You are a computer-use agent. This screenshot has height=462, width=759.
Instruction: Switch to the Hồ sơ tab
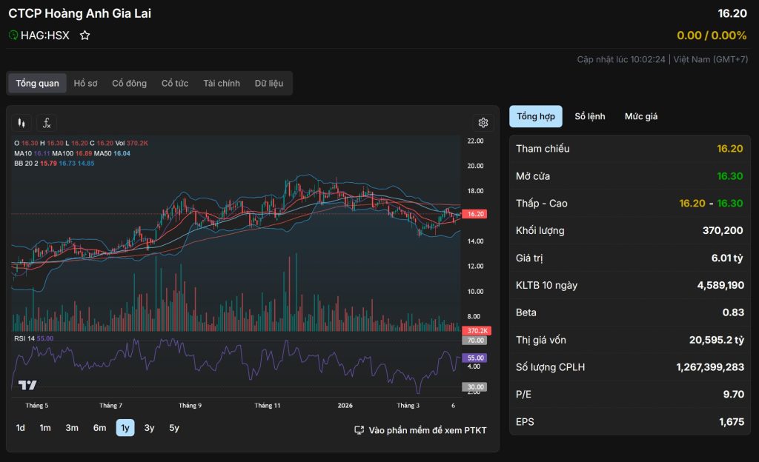[85, 84]
